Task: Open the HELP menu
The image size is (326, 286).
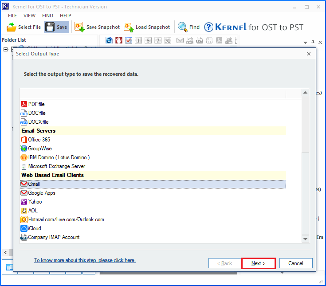Action: [x=66, y=16]
